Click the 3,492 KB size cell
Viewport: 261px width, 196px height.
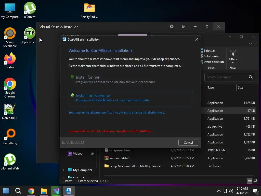249,158
